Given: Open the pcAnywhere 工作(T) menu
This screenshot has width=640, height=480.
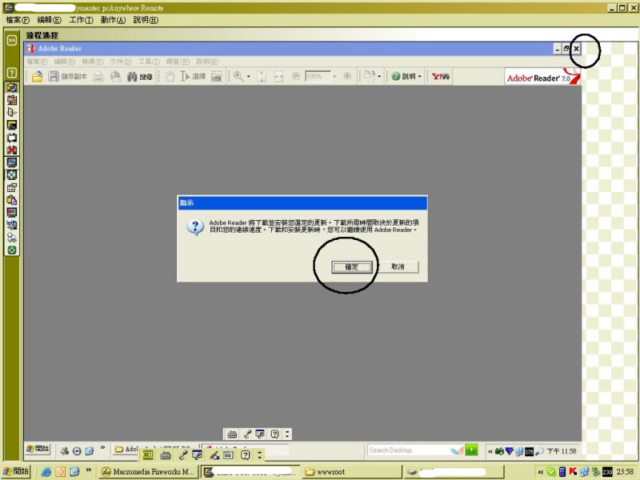Looking at the screenshot, I should [81, 20].
